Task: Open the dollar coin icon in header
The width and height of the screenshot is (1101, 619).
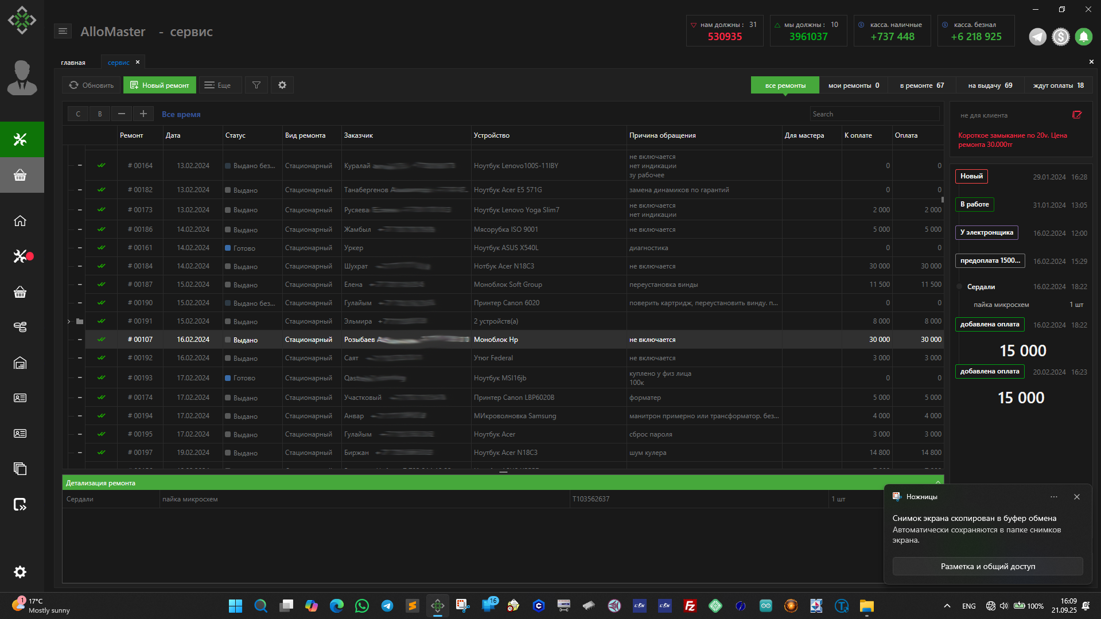Action: click(1060, 37)
